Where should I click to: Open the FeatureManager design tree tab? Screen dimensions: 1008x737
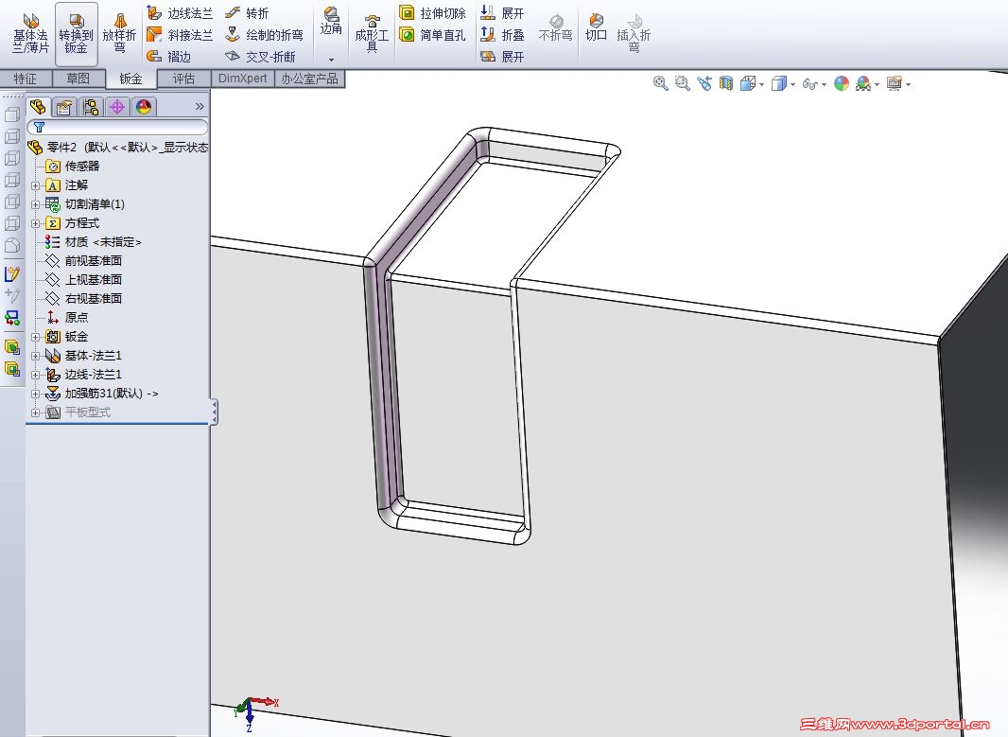click(x=38, y=107)
